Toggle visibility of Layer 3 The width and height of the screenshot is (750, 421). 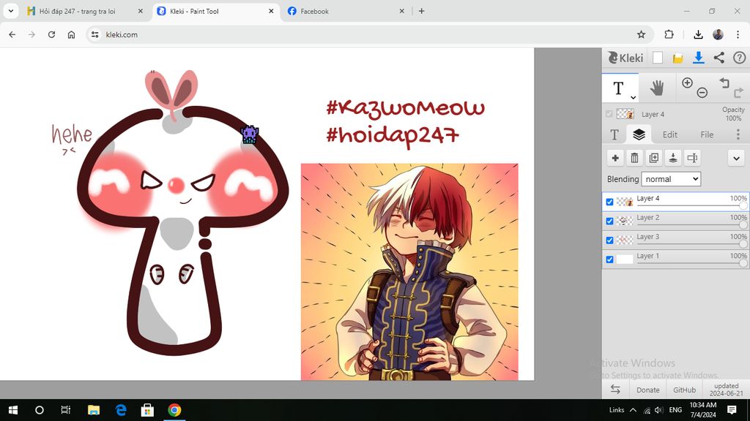point(609,240)
